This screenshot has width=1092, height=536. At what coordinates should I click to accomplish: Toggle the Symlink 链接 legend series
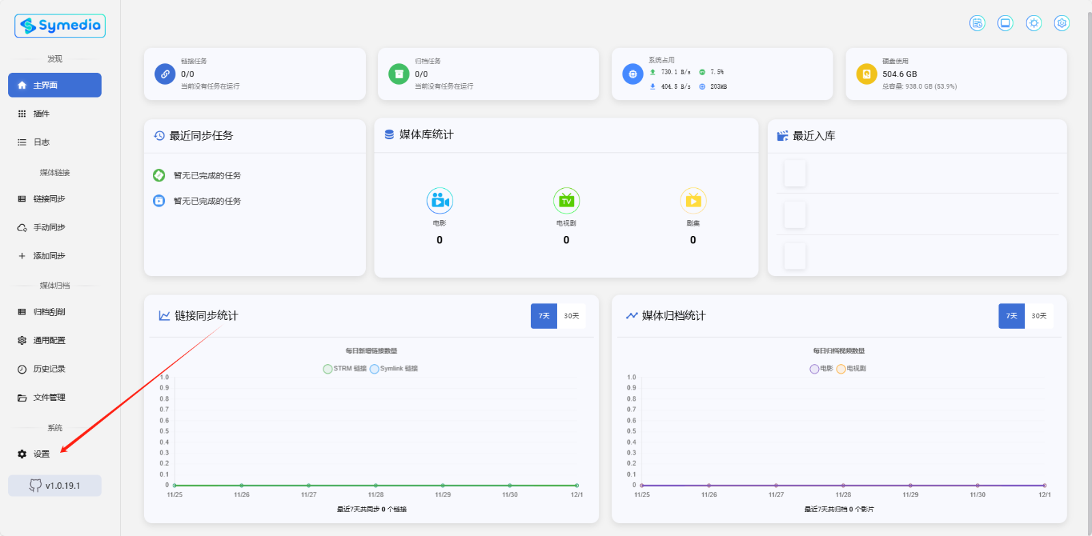[x=394, y=369]
